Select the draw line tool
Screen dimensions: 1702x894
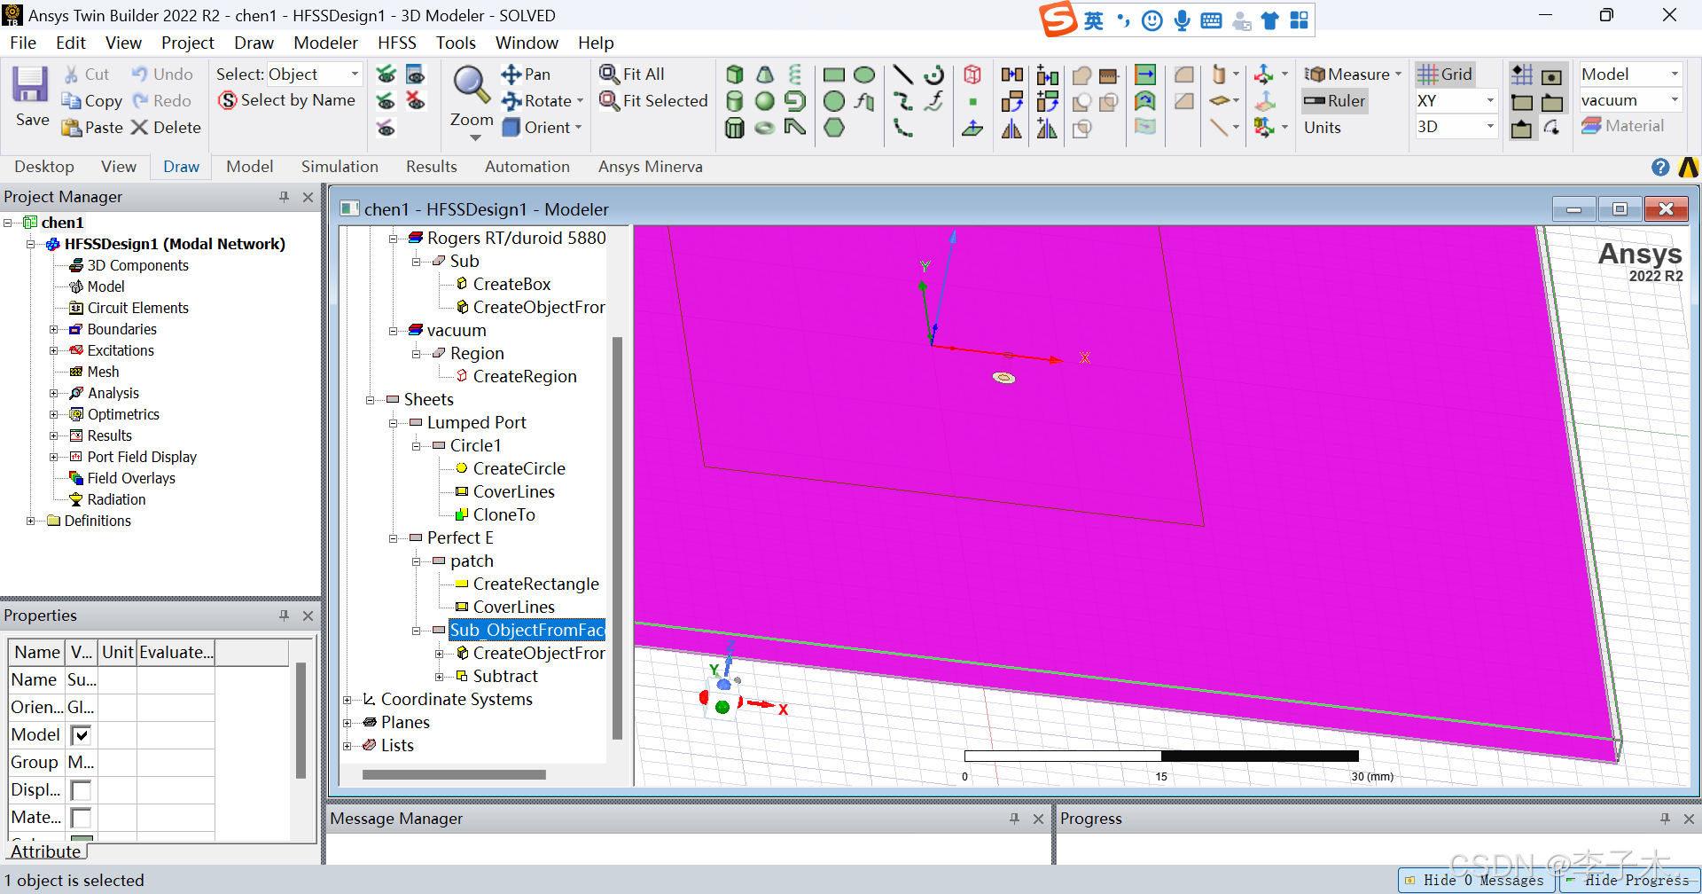point(902,74)
